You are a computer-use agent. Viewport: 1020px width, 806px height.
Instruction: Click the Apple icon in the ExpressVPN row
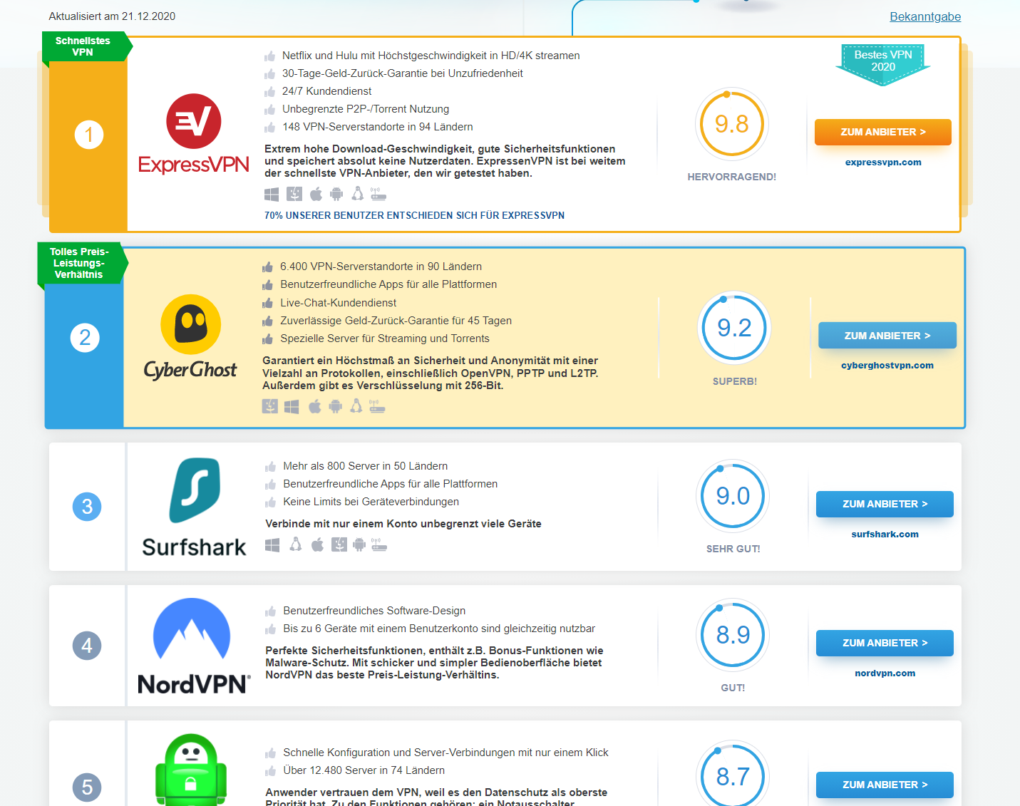tap(316, 194)
